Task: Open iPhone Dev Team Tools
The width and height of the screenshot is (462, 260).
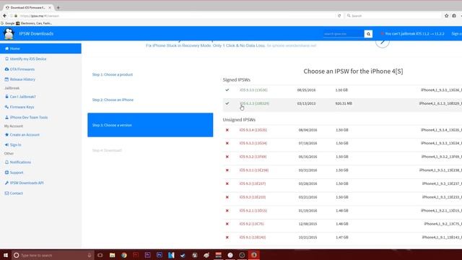Action: coord(26,117)
